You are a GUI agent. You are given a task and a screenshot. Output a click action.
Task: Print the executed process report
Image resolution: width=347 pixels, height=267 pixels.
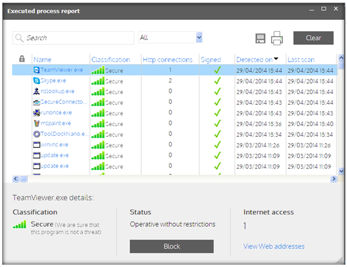(277, 38)
